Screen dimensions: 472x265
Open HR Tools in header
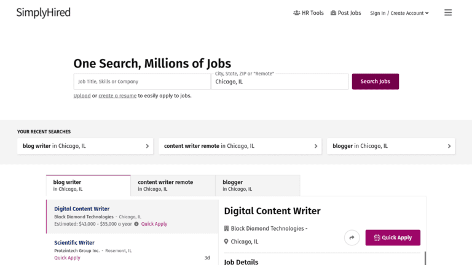(309, 13)
